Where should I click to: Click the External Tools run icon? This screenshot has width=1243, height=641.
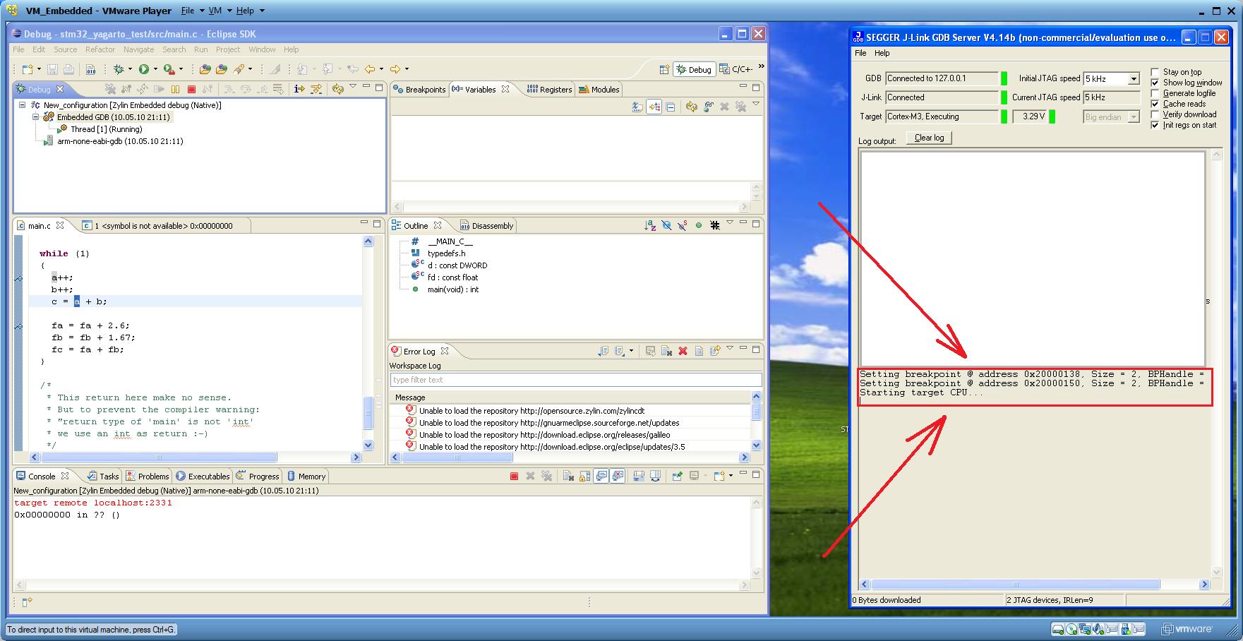[x=169, y=69]
